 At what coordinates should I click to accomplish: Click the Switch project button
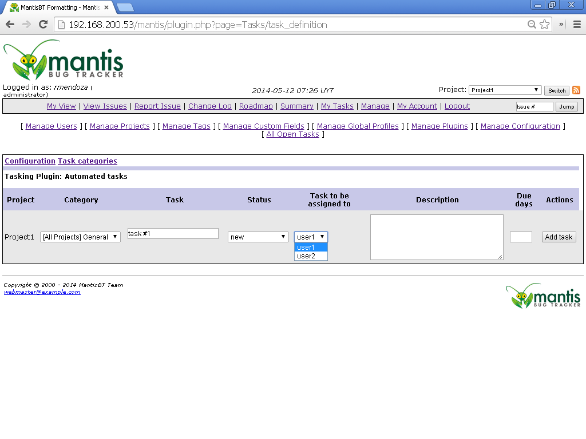pyautogui.click(x=556, y=90)
